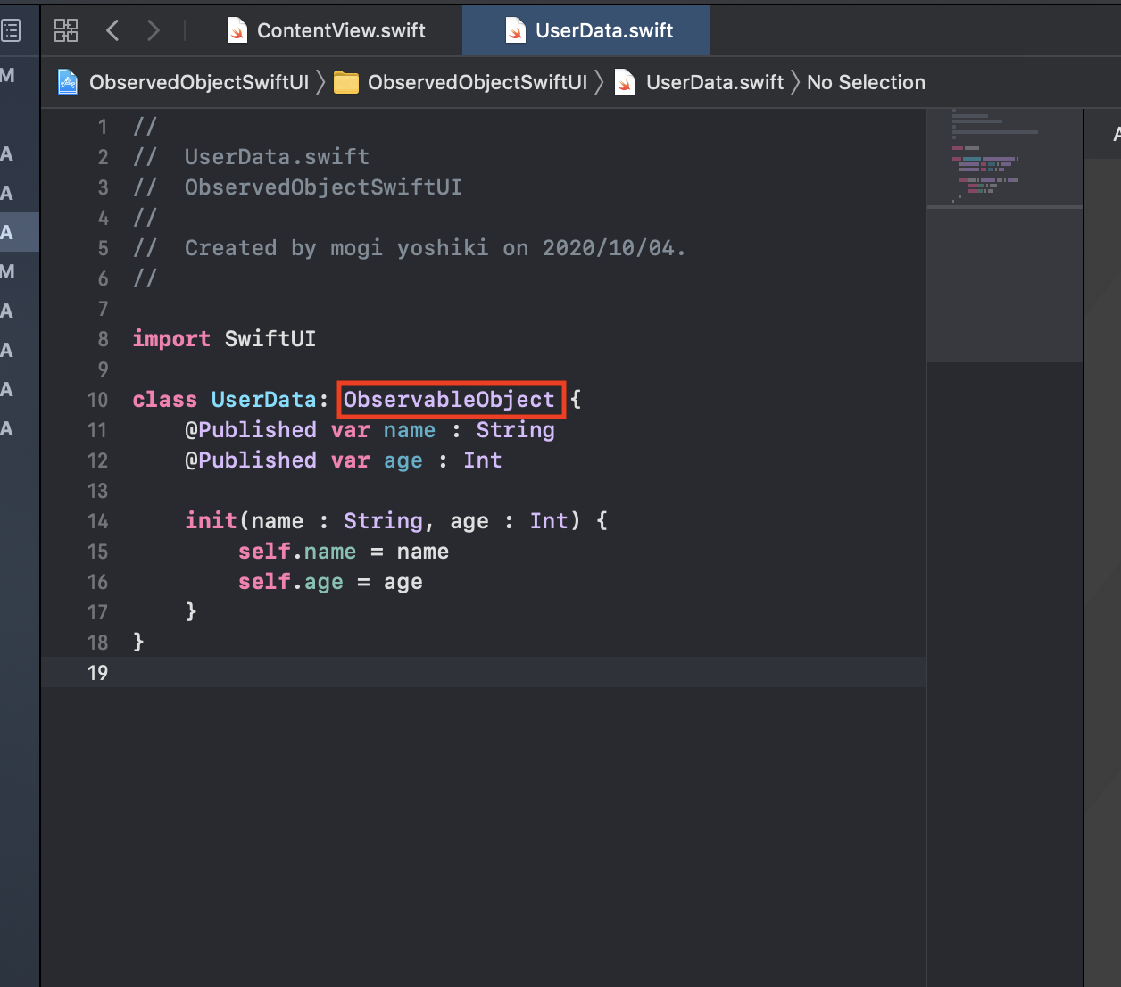Click the UserData class name
Screen dimensions: 1121x987
[x=263, y=400]
